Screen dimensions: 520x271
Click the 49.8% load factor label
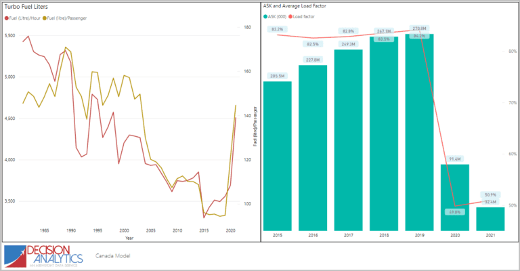(x=455, y=212)
